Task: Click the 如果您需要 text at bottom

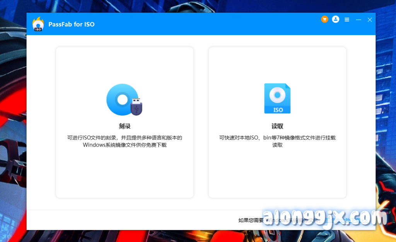Action: click(251, 220)
